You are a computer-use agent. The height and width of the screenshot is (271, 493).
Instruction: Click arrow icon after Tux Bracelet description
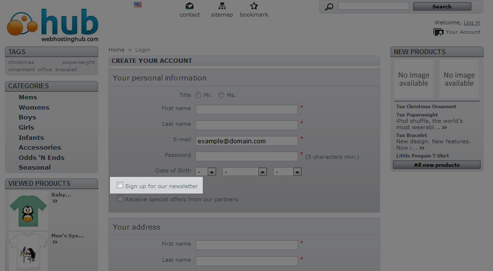pos(422,148)
